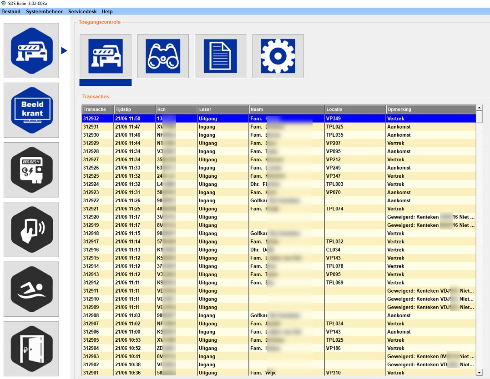This screenshot has height=379, width=490.
Task: Open the document report icon
Action: (220, 56)
